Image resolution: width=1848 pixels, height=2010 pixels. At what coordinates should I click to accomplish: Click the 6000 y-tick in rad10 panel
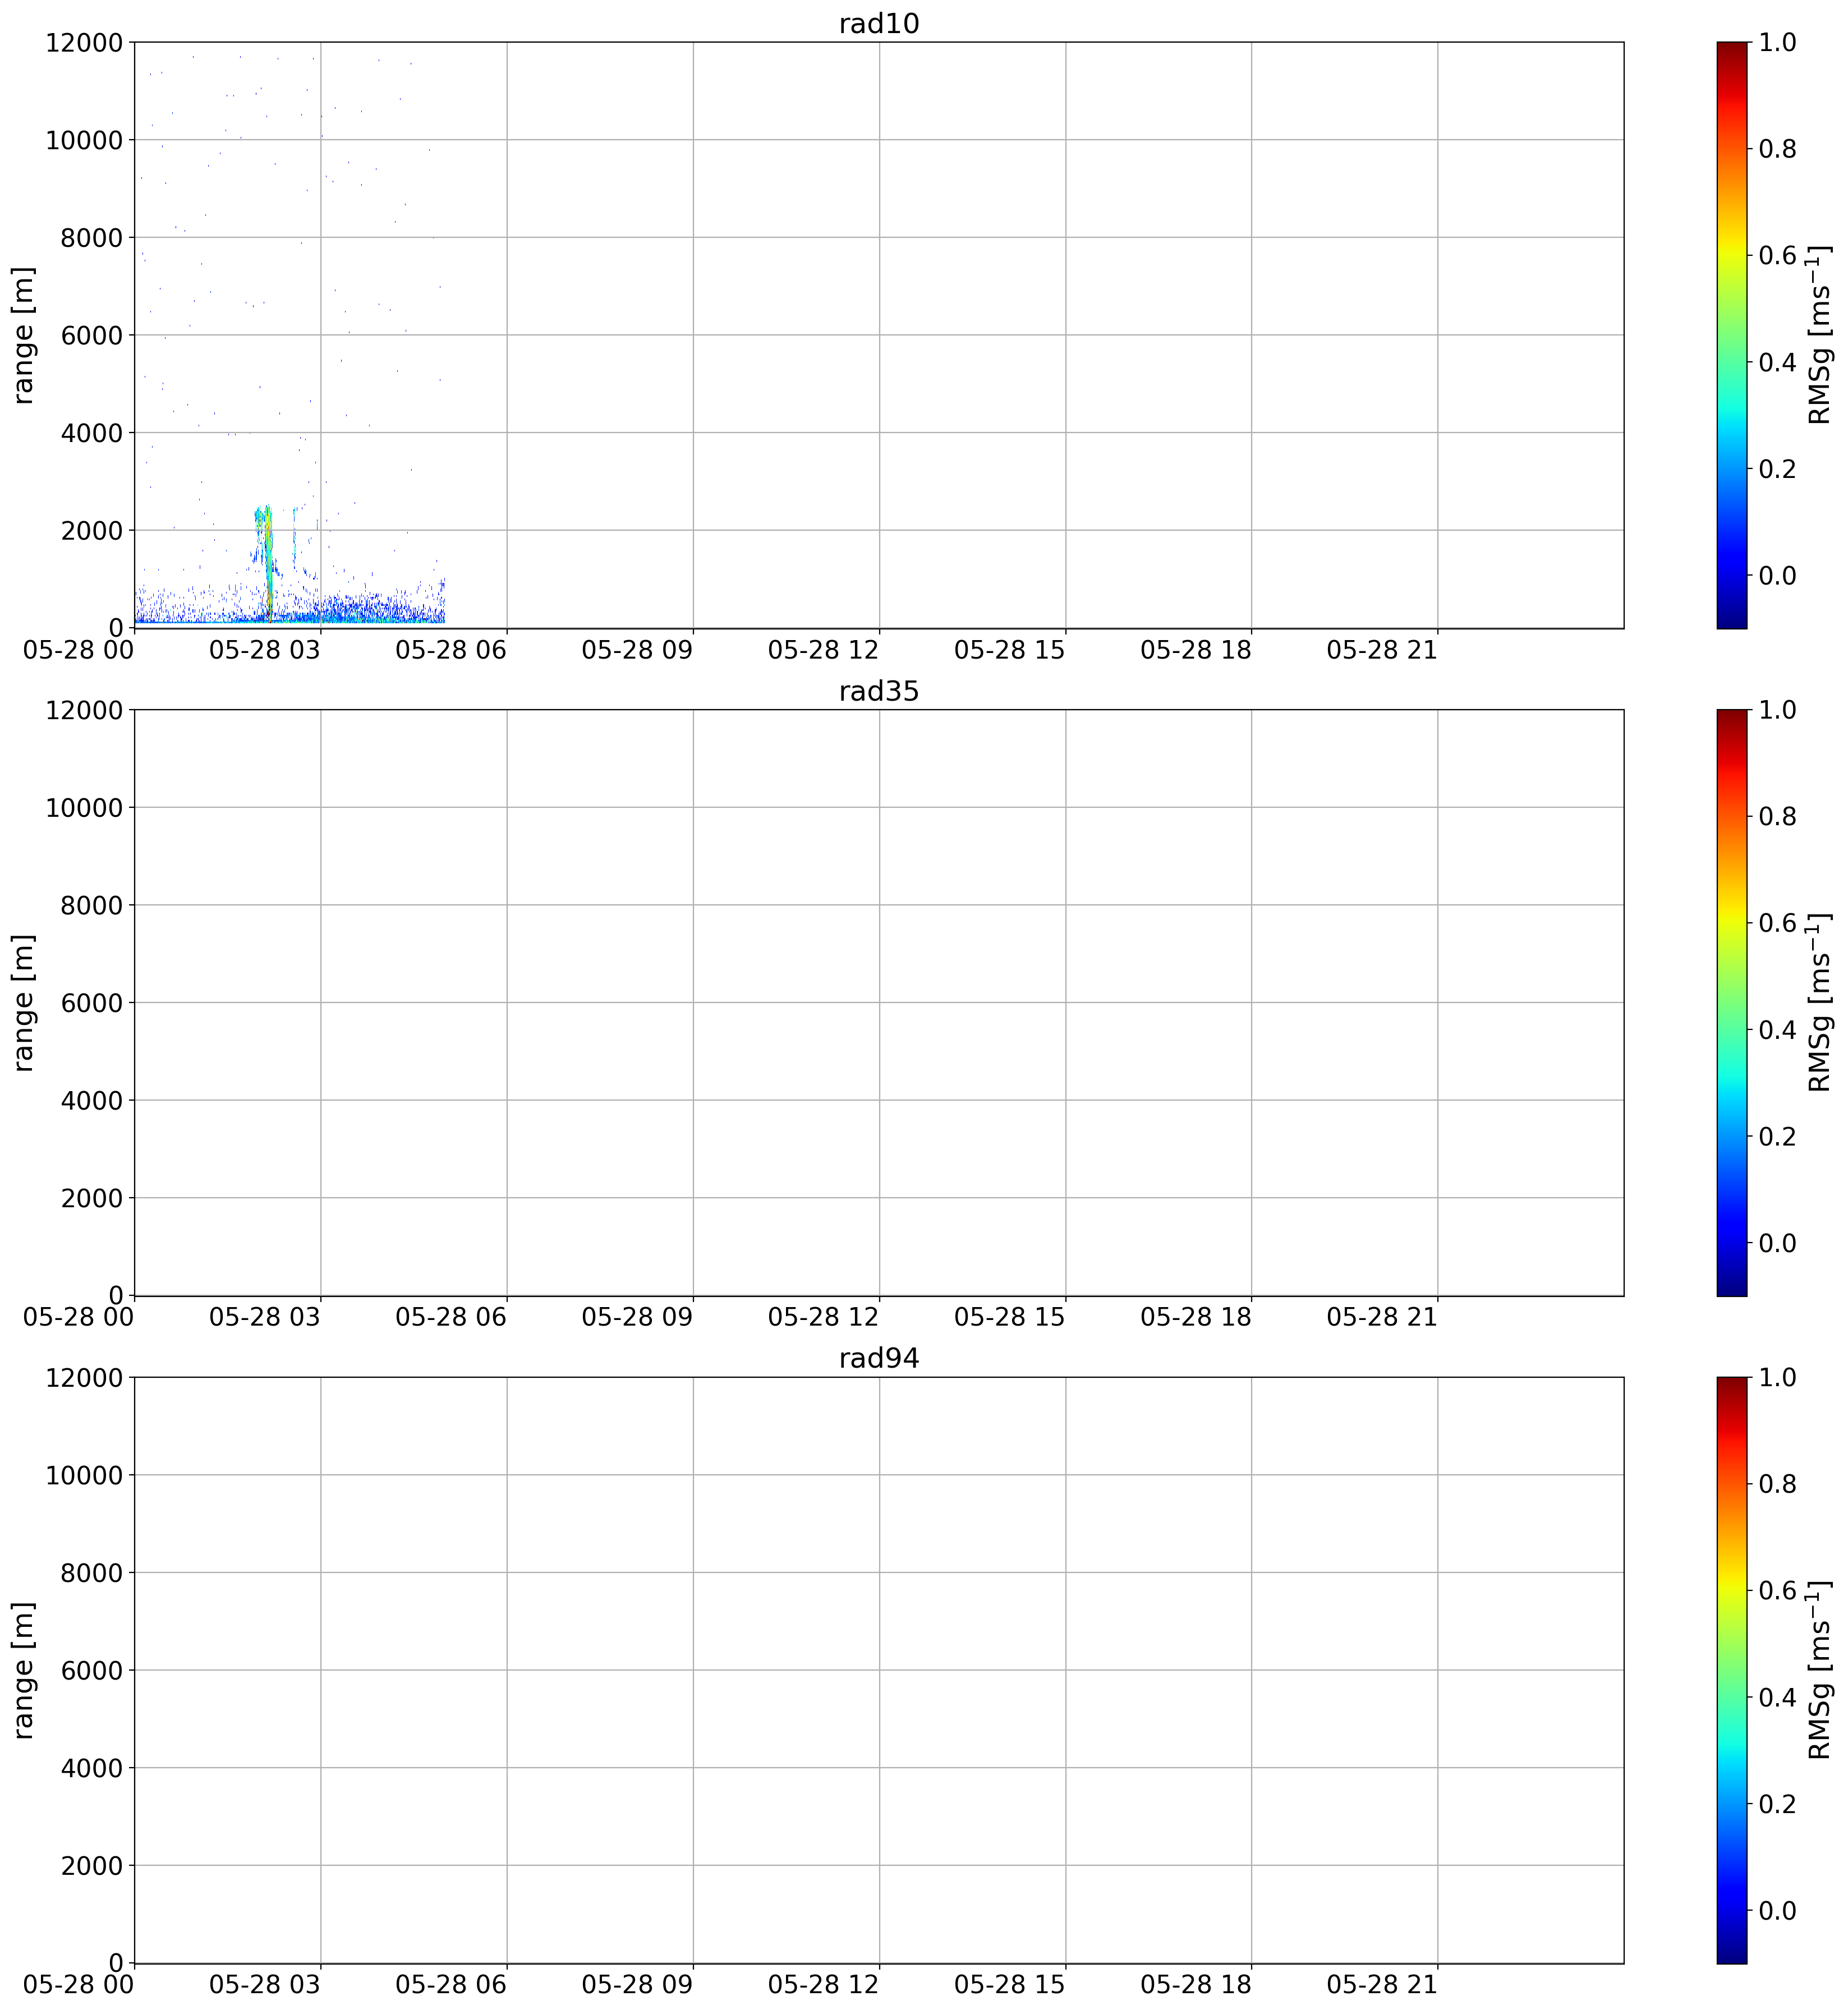(x=92, y=335)
